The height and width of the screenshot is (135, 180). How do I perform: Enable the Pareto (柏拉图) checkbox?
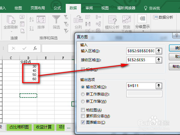click(x=83, y=110)
